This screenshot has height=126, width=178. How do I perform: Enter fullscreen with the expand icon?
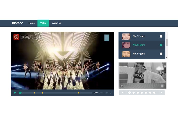[111, 93]
